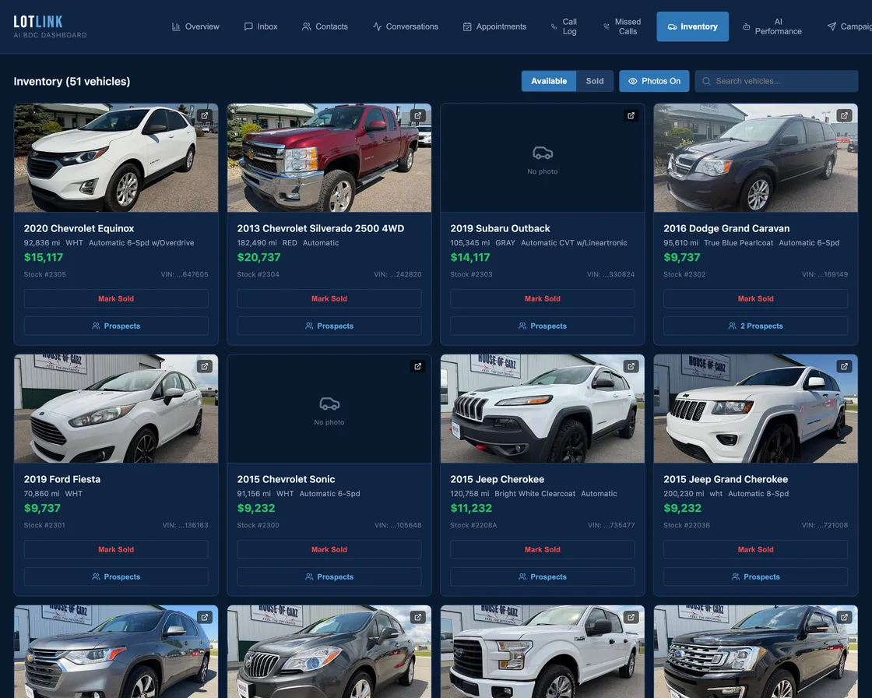Open the Overview tab
The width and height of the screenshot is (872, 698).
[x=195, y=26]
